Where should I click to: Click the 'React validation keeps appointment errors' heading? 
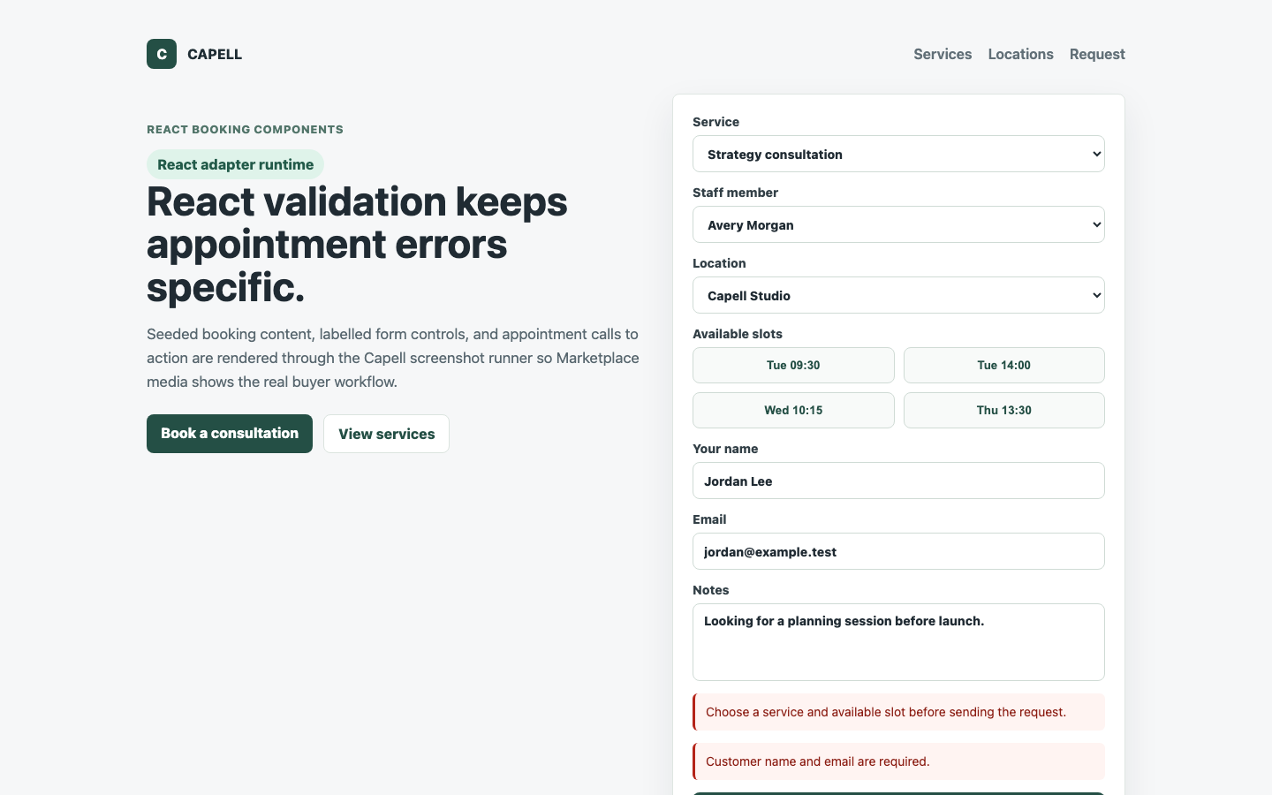point(357,245)
